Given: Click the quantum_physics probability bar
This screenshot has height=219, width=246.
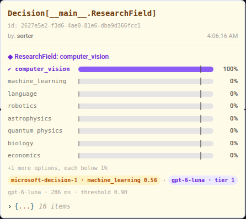Looking at the screenshot, I should (x=146, y=131).
